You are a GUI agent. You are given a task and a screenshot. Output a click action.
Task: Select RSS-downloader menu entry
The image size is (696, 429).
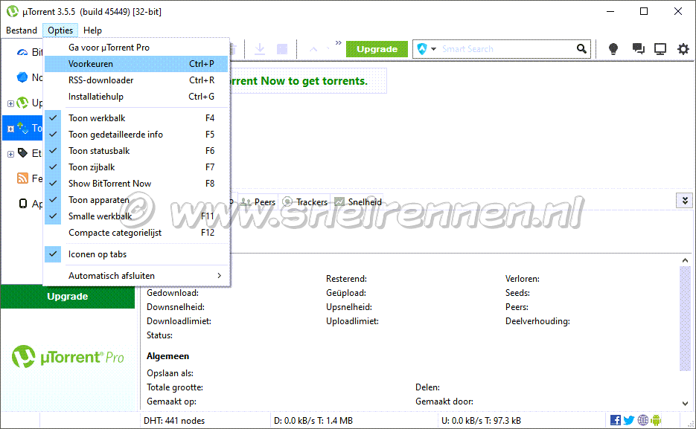click(x=136, y=80)
